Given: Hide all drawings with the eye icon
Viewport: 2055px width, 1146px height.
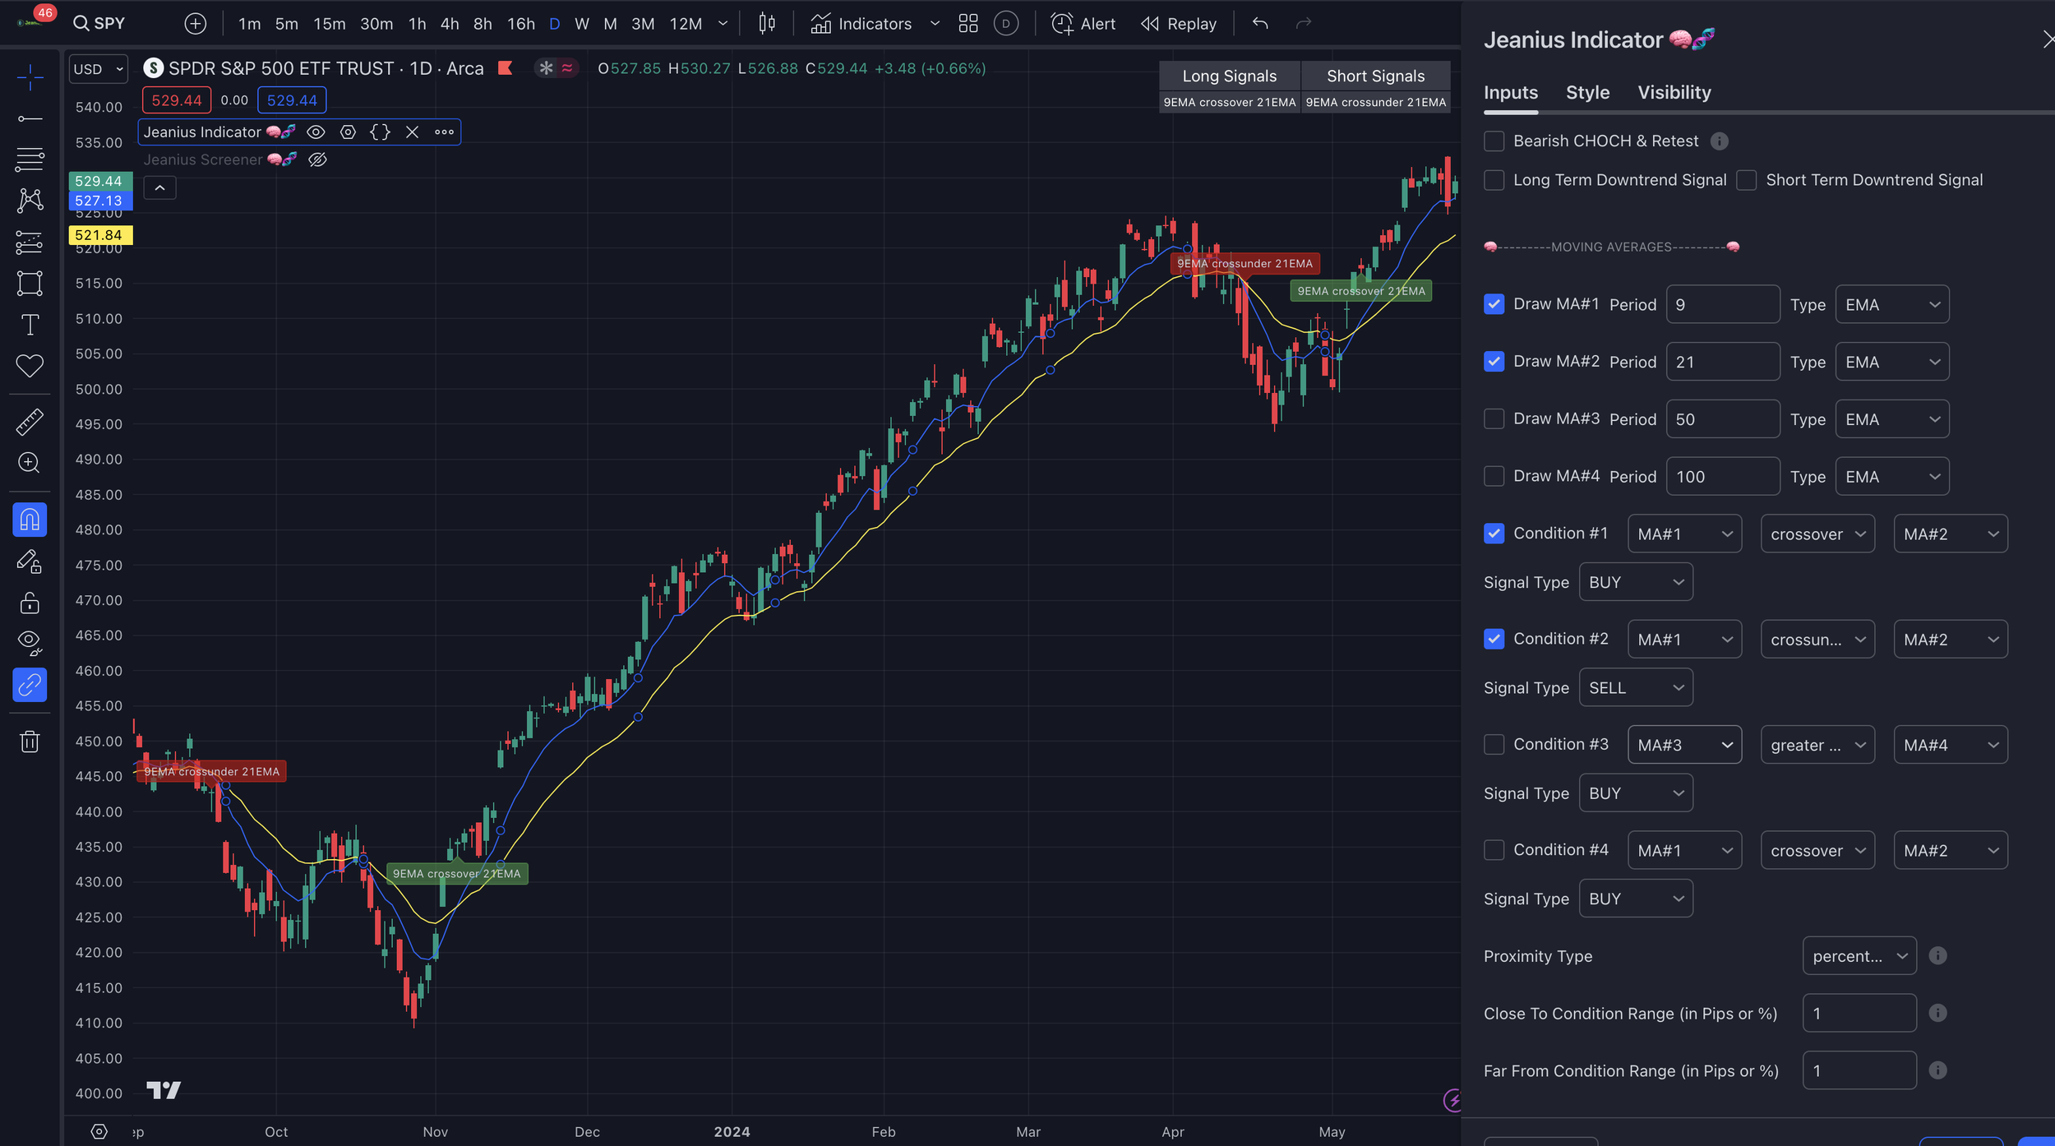Looking at the screenshot, I should pyautogui.click(x=30, y=643).
